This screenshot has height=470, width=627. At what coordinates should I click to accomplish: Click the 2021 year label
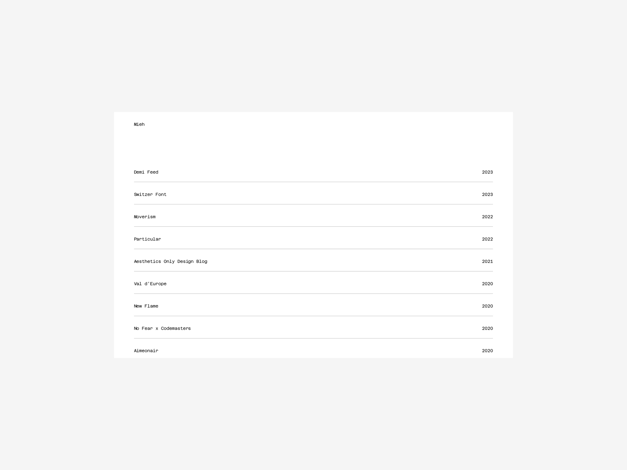point(487,262)
